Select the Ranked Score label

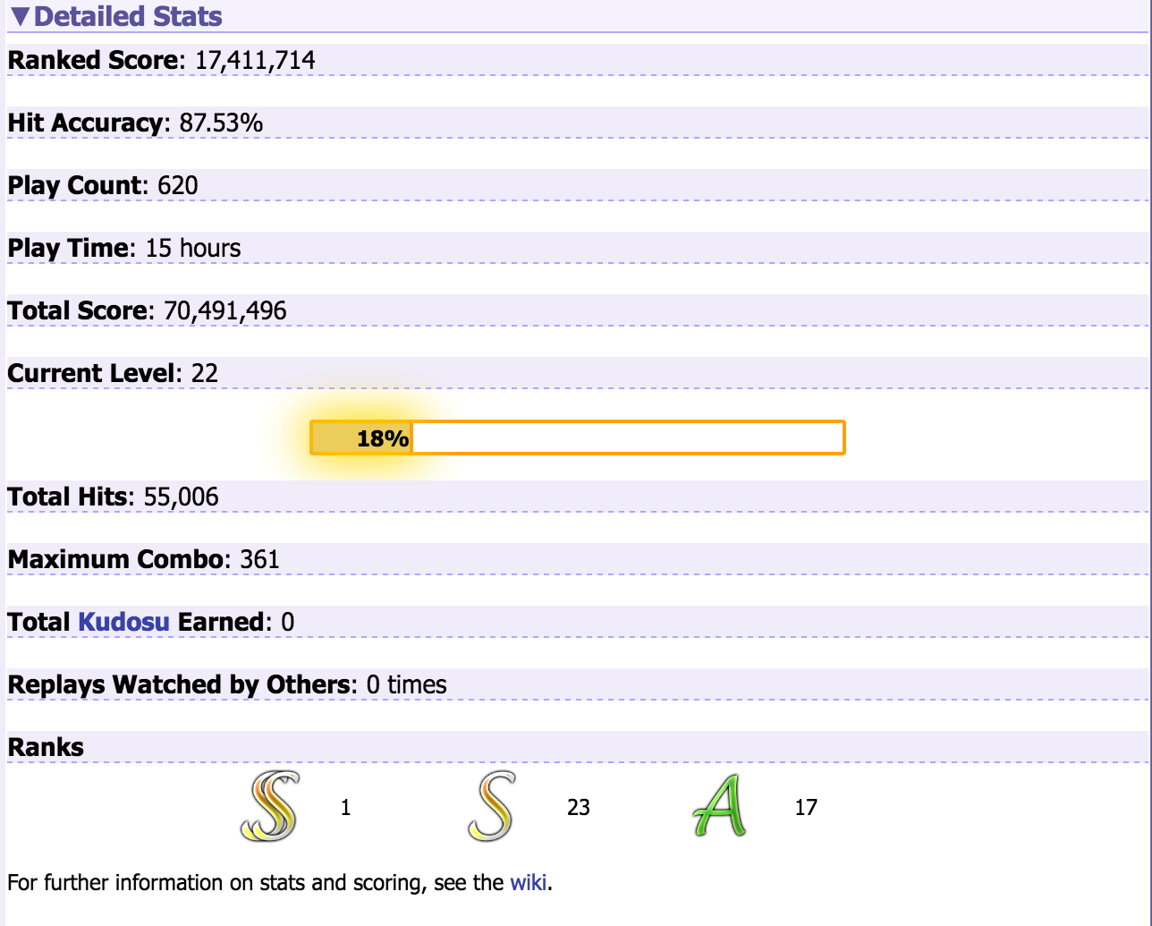[x=93, y=61]
